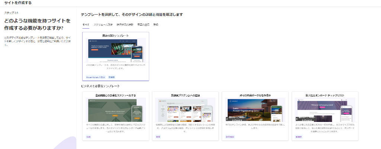Click the badge icon on permit portal thumbnail

227,119
